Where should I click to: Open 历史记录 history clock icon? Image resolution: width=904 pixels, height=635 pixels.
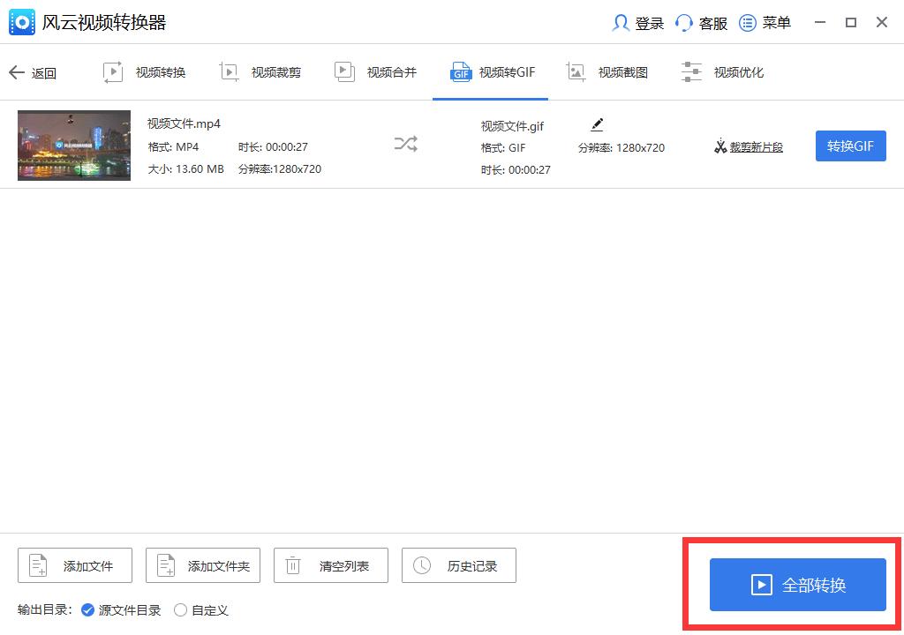tap(420, 565)
